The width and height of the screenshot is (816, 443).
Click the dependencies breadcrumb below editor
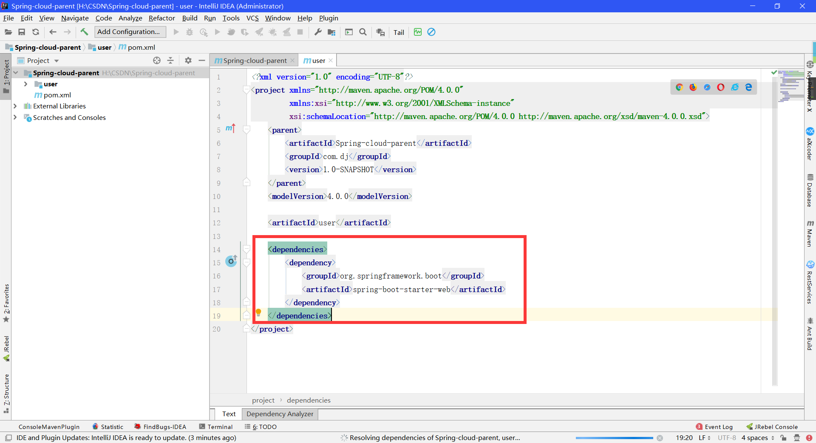click(x=309, y=400)
